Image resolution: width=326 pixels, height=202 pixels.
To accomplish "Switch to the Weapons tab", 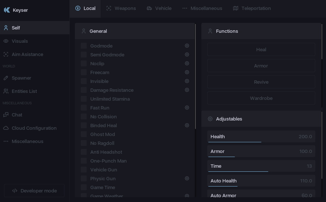I will coord(121,8).
